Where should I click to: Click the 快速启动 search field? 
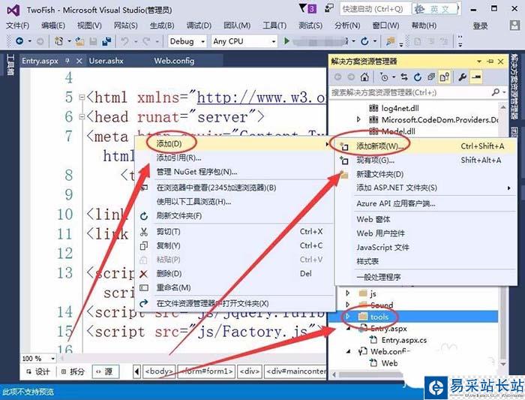375,9
